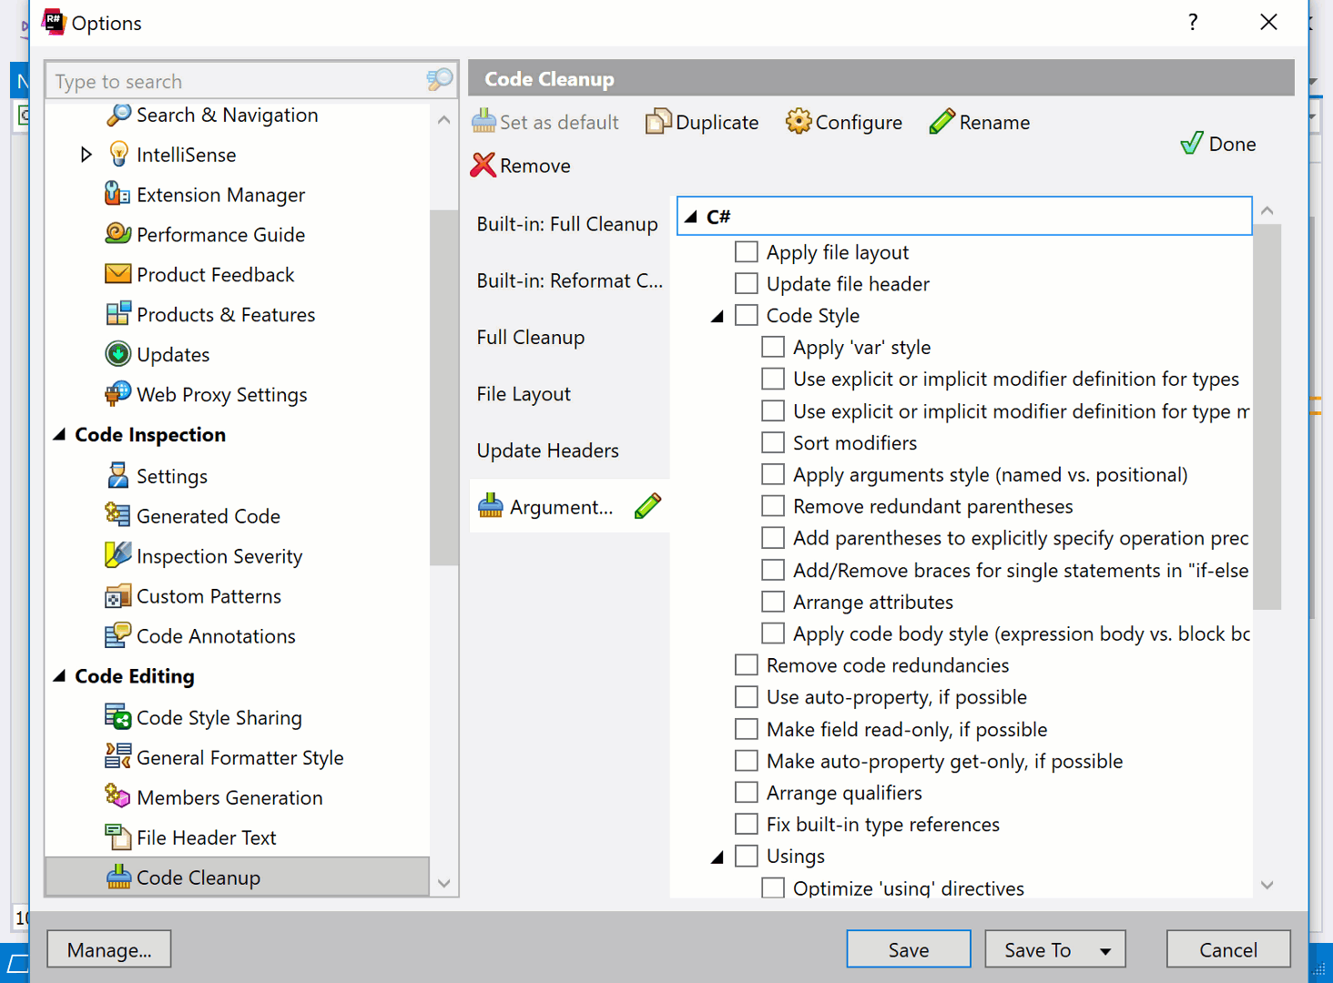
Task: Select the Built-in: Full Cleanup profile
Action: (x=566, y=224)
